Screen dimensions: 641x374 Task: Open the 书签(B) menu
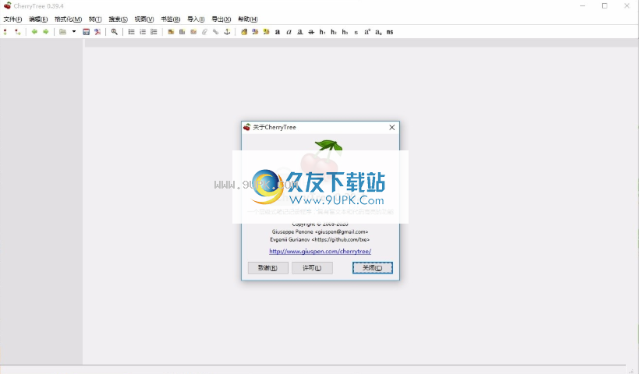point(171,19)
